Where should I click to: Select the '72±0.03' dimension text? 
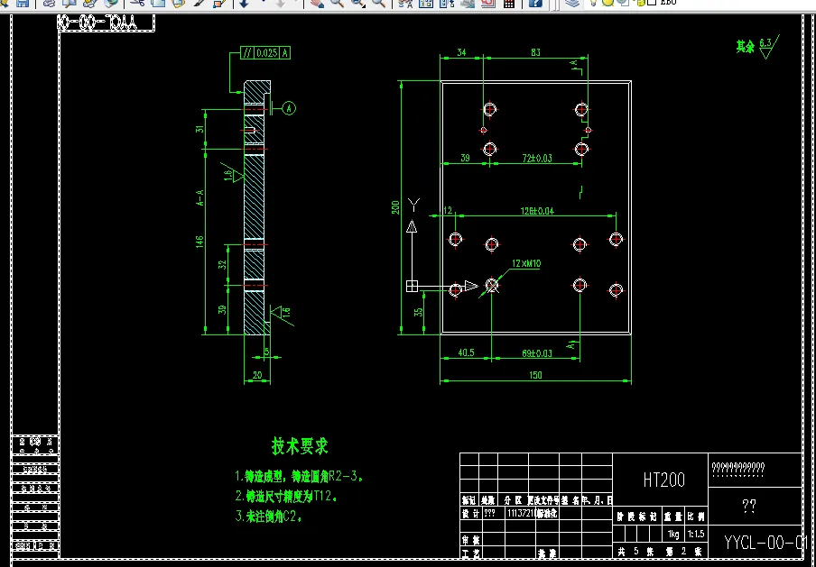tap(536, 158)
